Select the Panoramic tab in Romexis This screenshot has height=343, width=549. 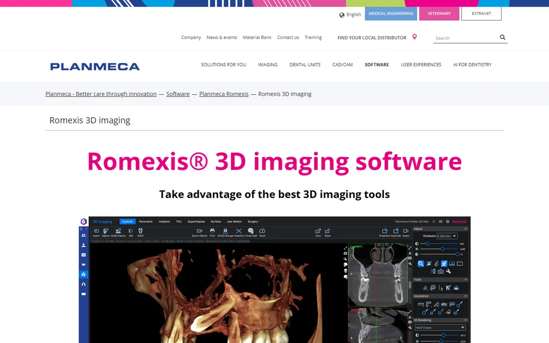point(146,221)
